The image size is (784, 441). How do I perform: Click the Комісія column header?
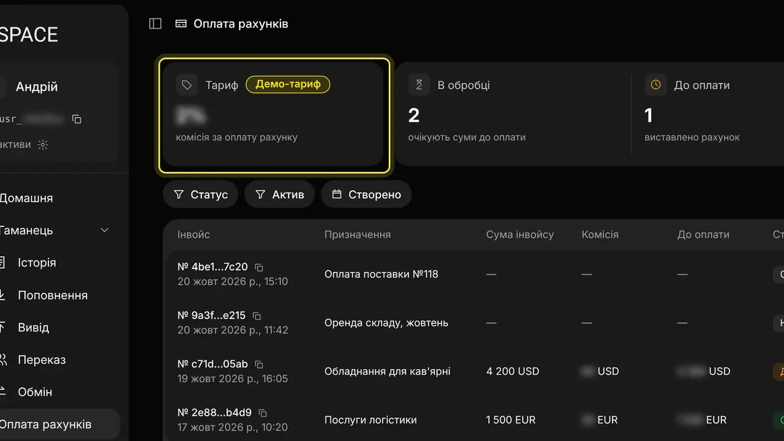point(600,235)
